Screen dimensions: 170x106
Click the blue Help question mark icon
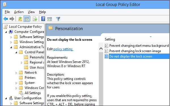tap(43, 19)
